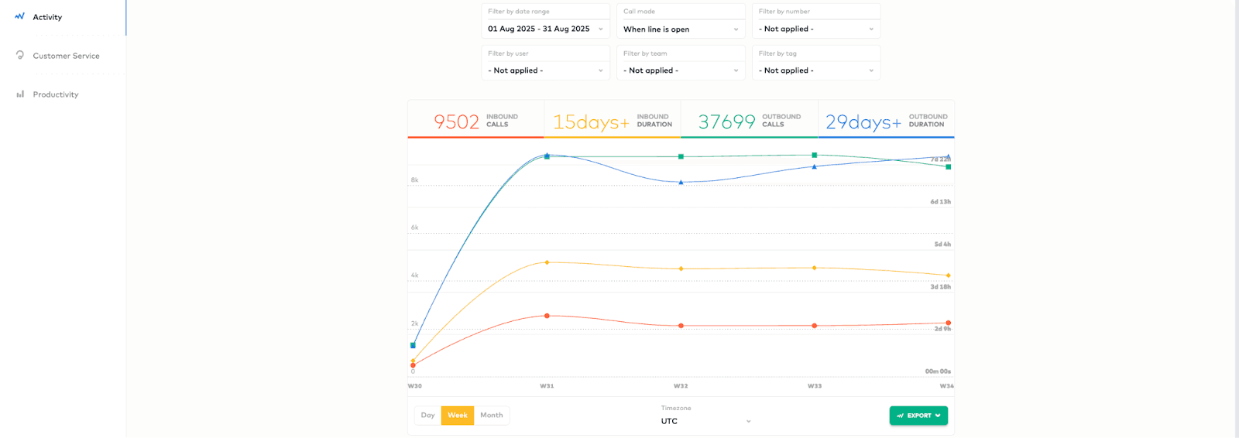Toggle the Inbound Calls series (9502)
This screenshot has height=438, width=1239.
click(x=475, y=121)
